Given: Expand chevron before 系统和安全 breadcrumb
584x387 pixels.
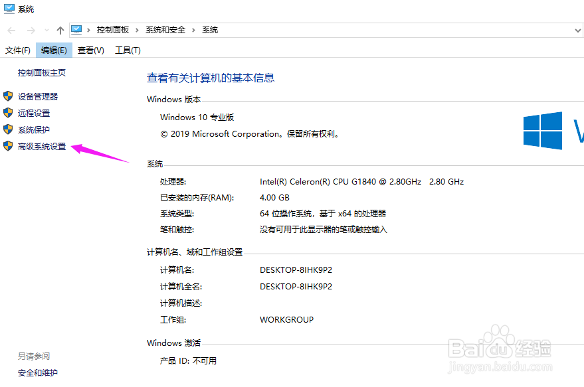Looking at the screenshot, I should coord(137,30).
